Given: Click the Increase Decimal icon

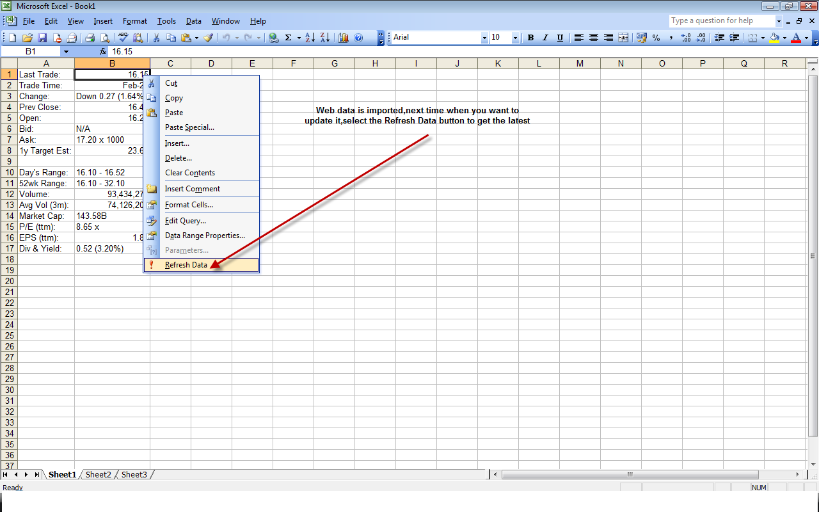Looking at the screenshot, I should click(686, 38).
